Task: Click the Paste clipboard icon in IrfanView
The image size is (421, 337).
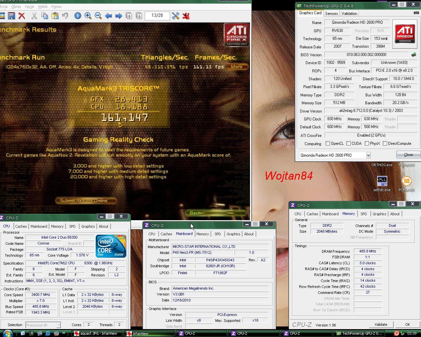Action: (x=55, y=16)
